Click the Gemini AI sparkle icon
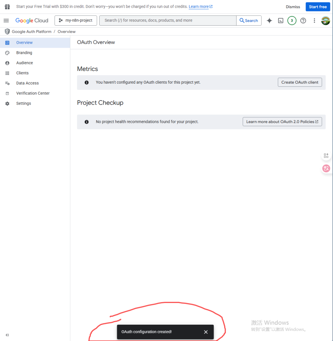This screenshot has width=333, height=341. click(269, 21)
